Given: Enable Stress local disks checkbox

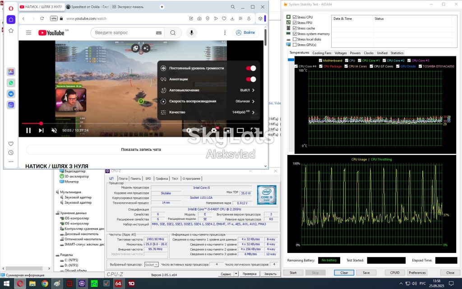Looking at the screenshot, I should coord(295,39).
